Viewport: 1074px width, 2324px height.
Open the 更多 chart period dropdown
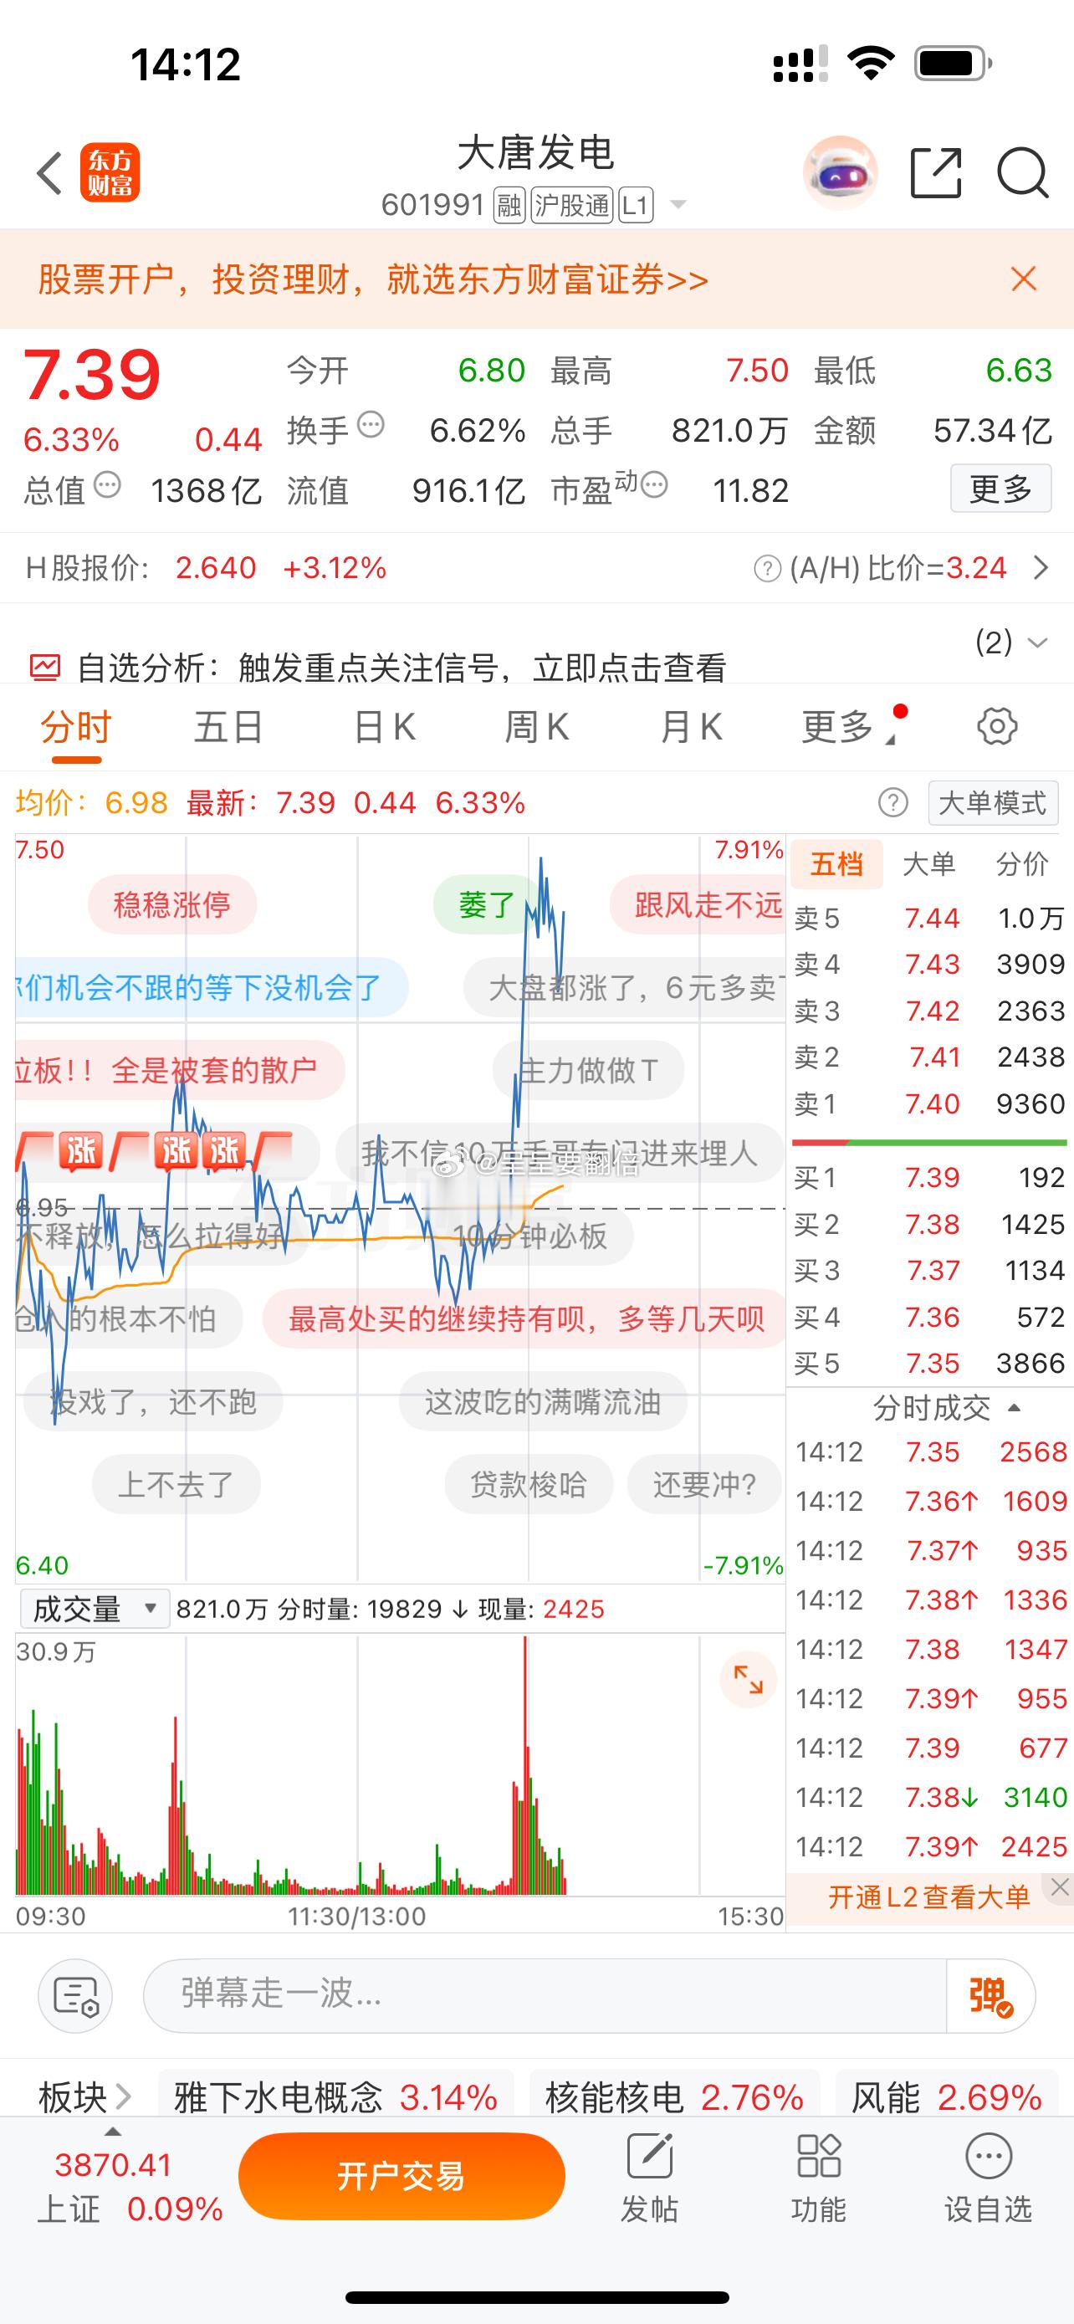[x=851, y=726]
